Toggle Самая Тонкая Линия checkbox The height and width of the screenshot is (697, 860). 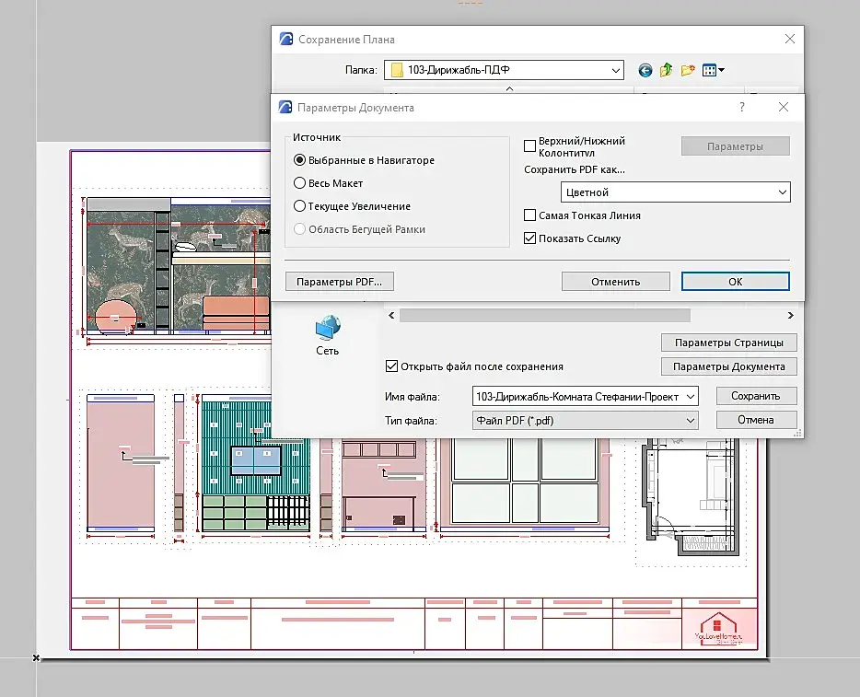(x=529, y=215)
